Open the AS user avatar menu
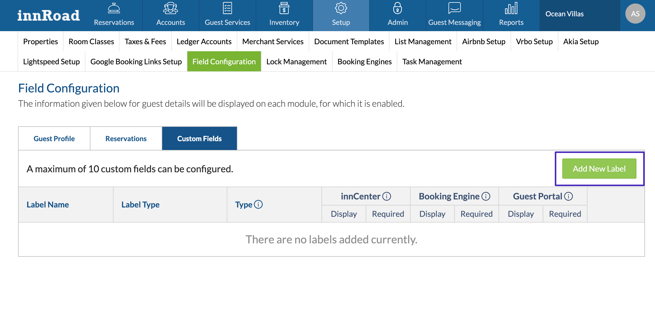655x324 pixels. point(635,14)
